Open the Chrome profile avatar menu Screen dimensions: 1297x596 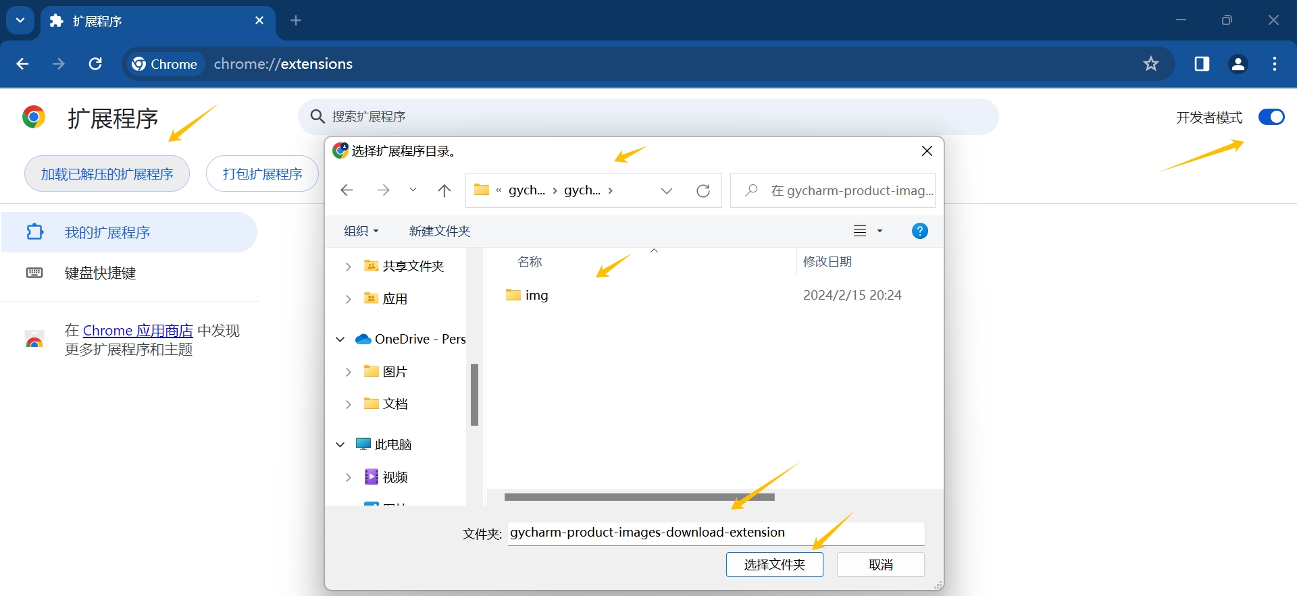[x=1238, y=64]
